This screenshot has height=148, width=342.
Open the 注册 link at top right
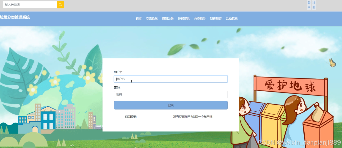(314, 5)
